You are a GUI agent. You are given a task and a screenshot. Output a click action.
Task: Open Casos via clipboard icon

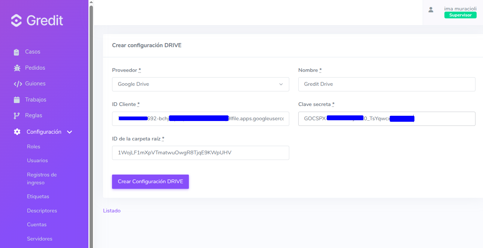pyautogui.click(x=16, y=52)
